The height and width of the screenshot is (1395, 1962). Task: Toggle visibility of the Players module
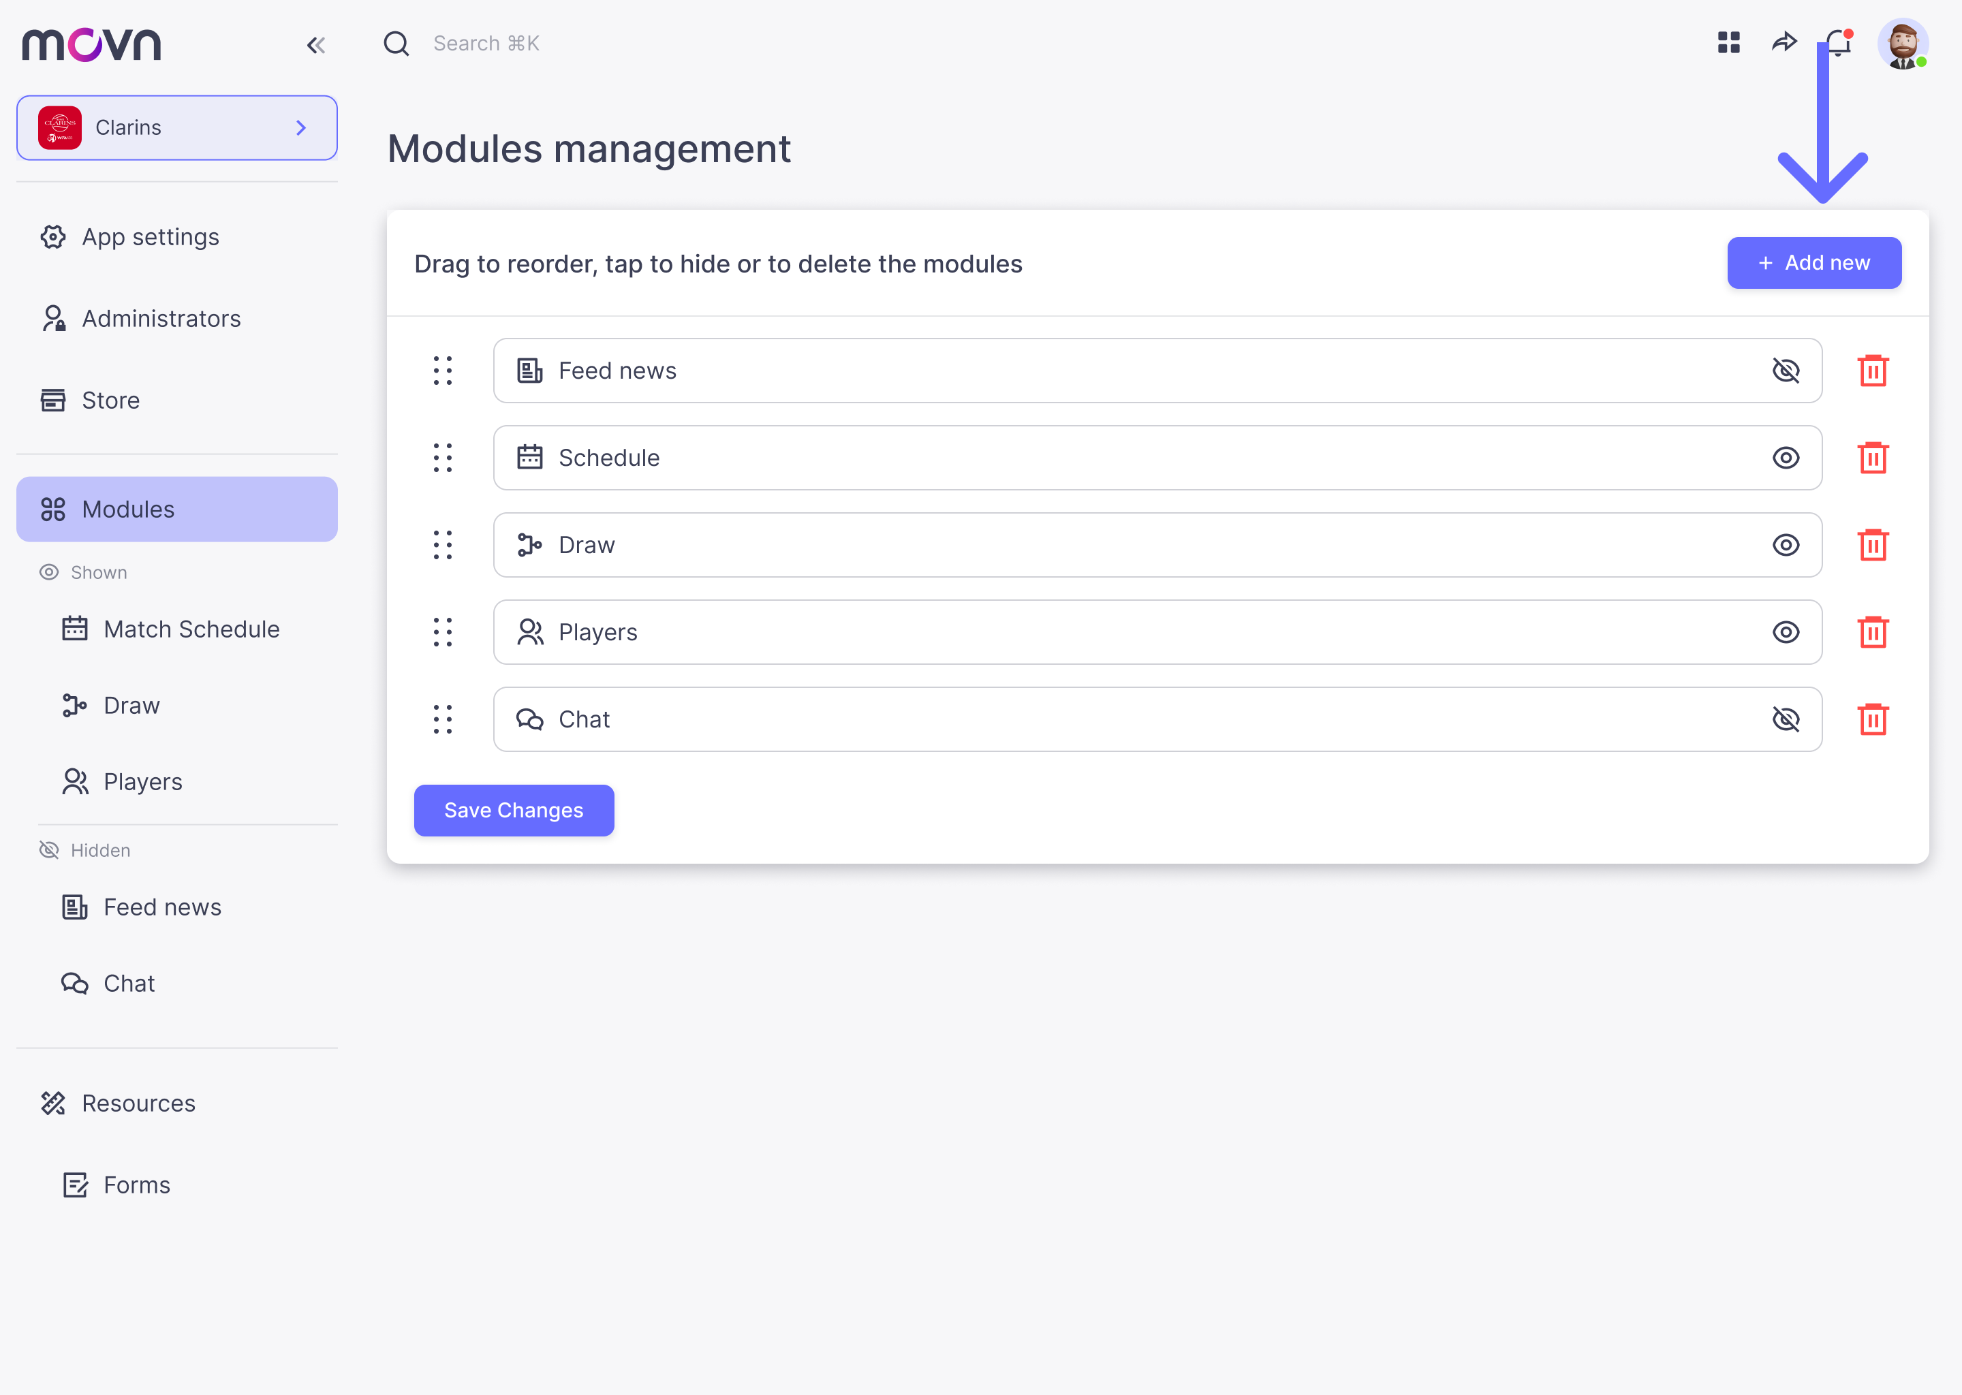point(1785,632)
